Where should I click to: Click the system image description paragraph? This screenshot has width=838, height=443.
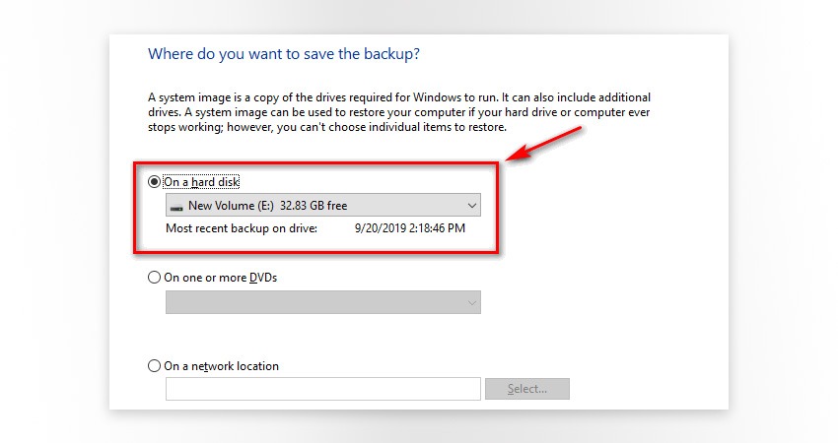399,113
